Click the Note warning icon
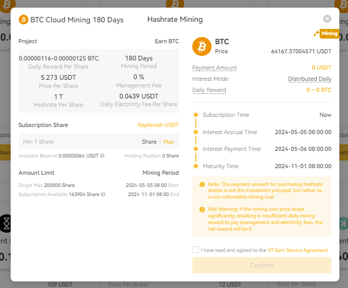The height and width of the screenshot is (288, 348). point(202,184)
